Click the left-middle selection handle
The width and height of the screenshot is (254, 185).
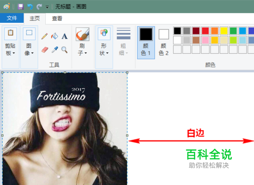(3, 135)
